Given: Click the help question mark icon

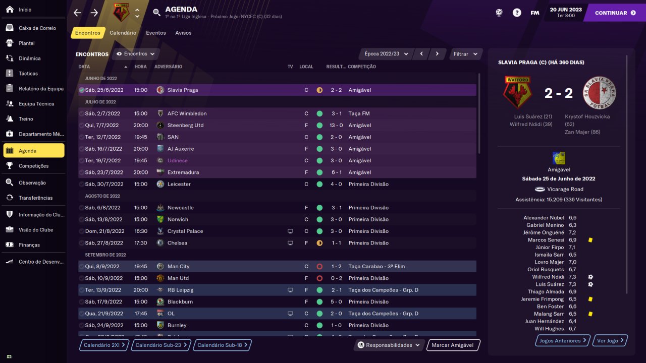Looking at the screenshot, I should coord(517,13).
